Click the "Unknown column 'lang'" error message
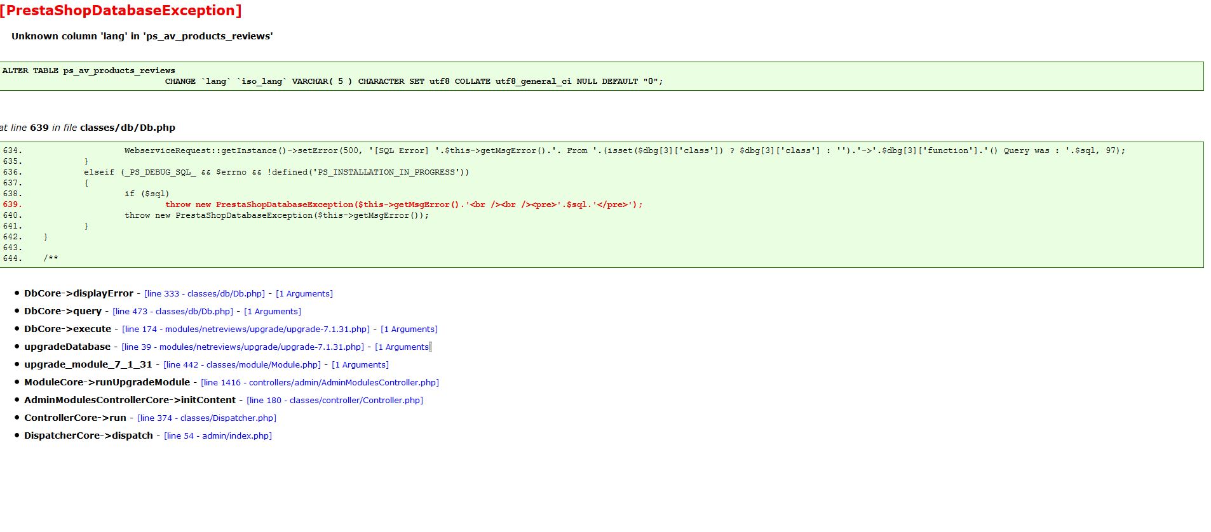Screen dimensions: 1211x532 (142, 36)
